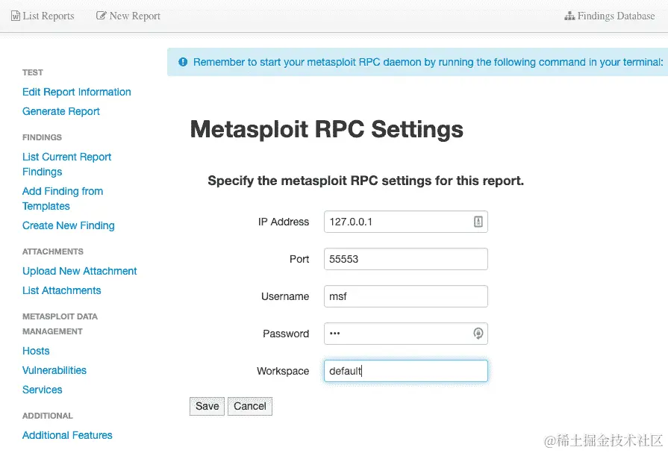Click the Username field label
The height and width of the screenshot is (453, 668).
285,296
